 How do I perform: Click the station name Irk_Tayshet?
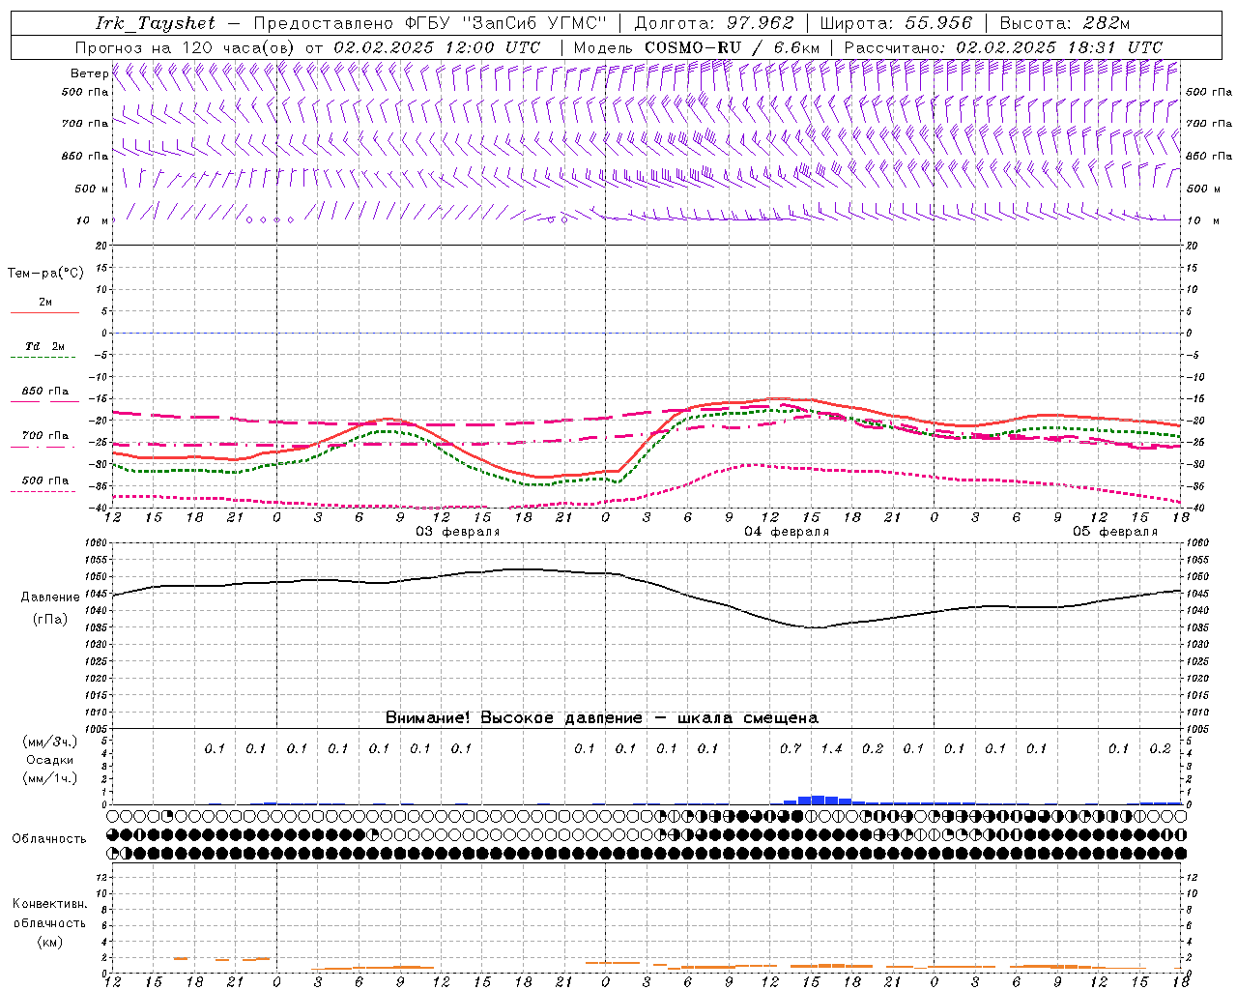pos(155,23)
